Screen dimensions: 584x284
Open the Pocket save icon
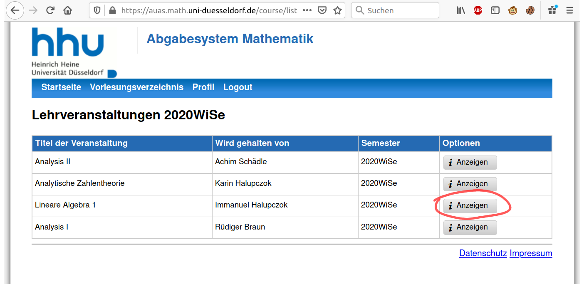[322, 10]
